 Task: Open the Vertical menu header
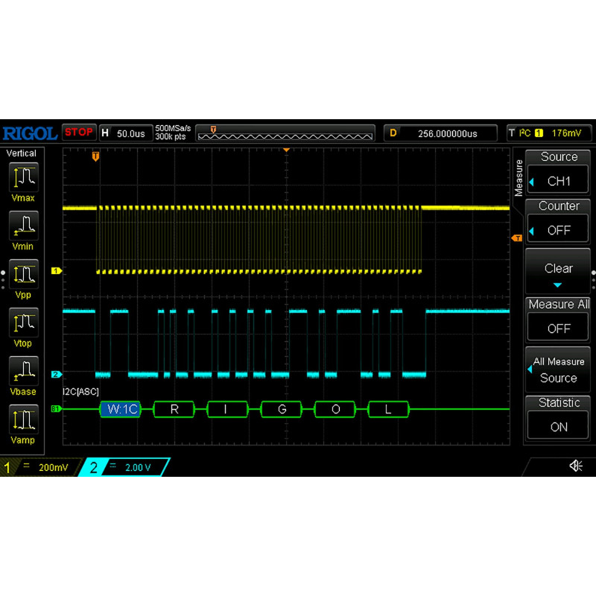pos(22,153)
